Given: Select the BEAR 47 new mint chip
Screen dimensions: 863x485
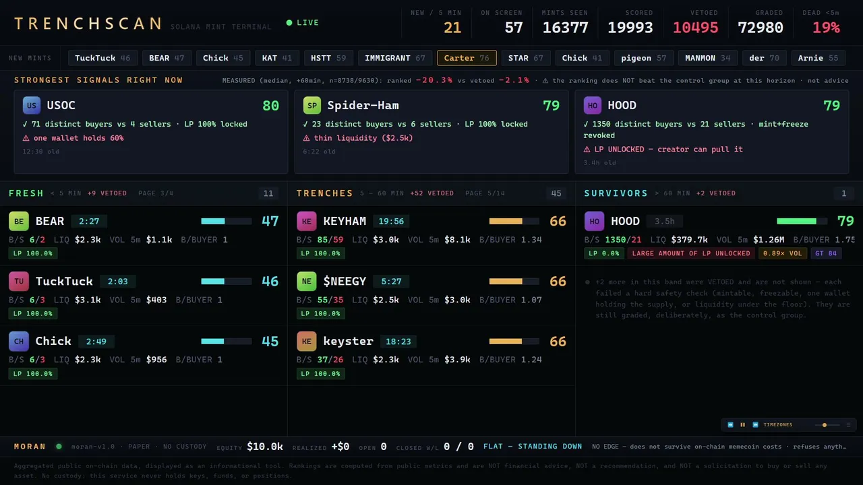Looking at the screenshot, I should pyautogui.click(x=167, y=58).
